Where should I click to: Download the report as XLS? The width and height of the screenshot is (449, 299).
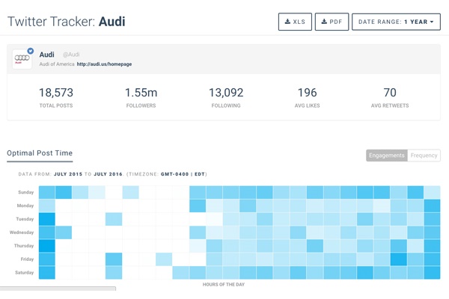[x=295, y=22]
